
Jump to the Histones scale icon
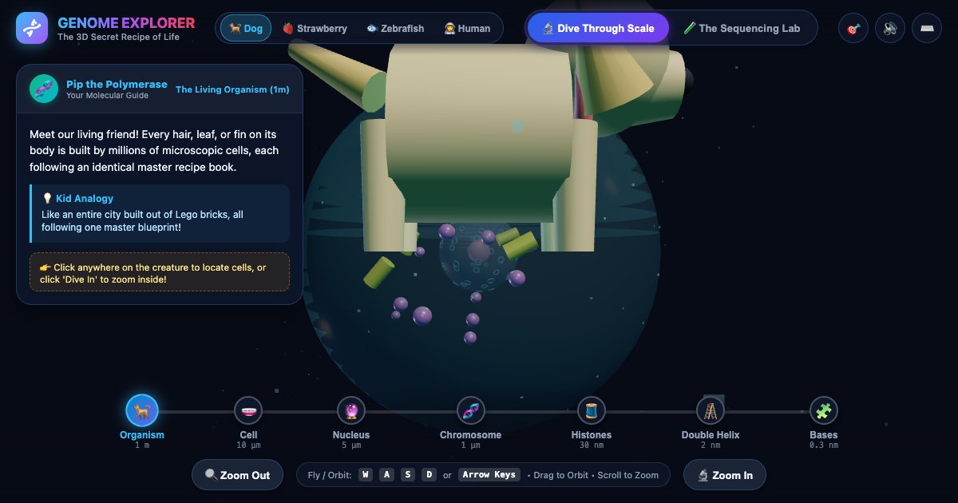(x=592, y=411)
